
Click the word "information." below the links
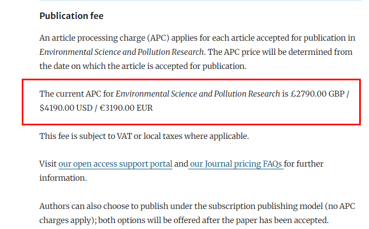tap(63, 178)
